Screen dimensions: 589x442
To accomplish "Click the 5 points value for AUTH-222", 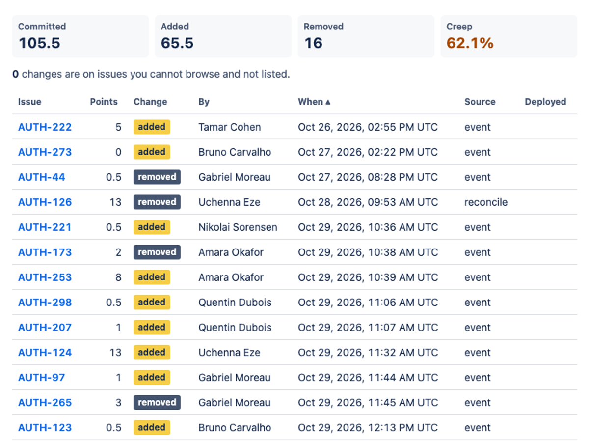I will pos(118,127).
